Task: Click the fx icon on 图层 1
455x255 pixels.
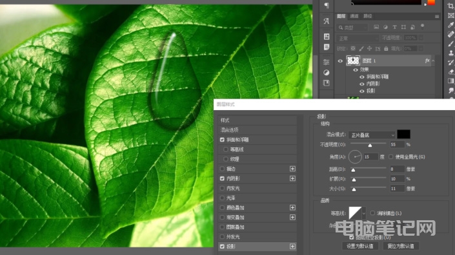Action: click(427, 61)
